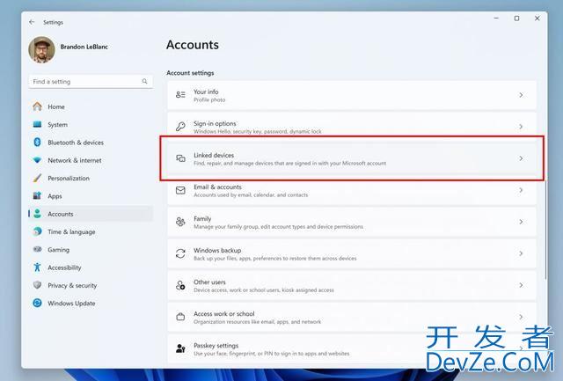Click the Access work or school briefcase icon
Image resolution: width=563 pixels, height=381 pixels.
[x=180, y=317]
